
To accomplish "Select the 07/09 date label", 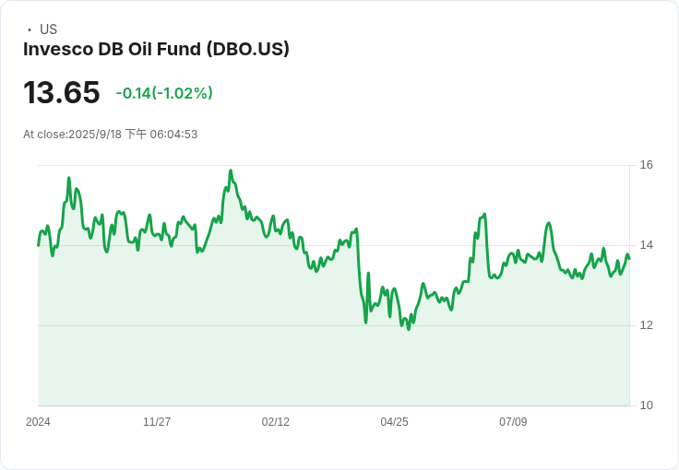I will [513, 422].
